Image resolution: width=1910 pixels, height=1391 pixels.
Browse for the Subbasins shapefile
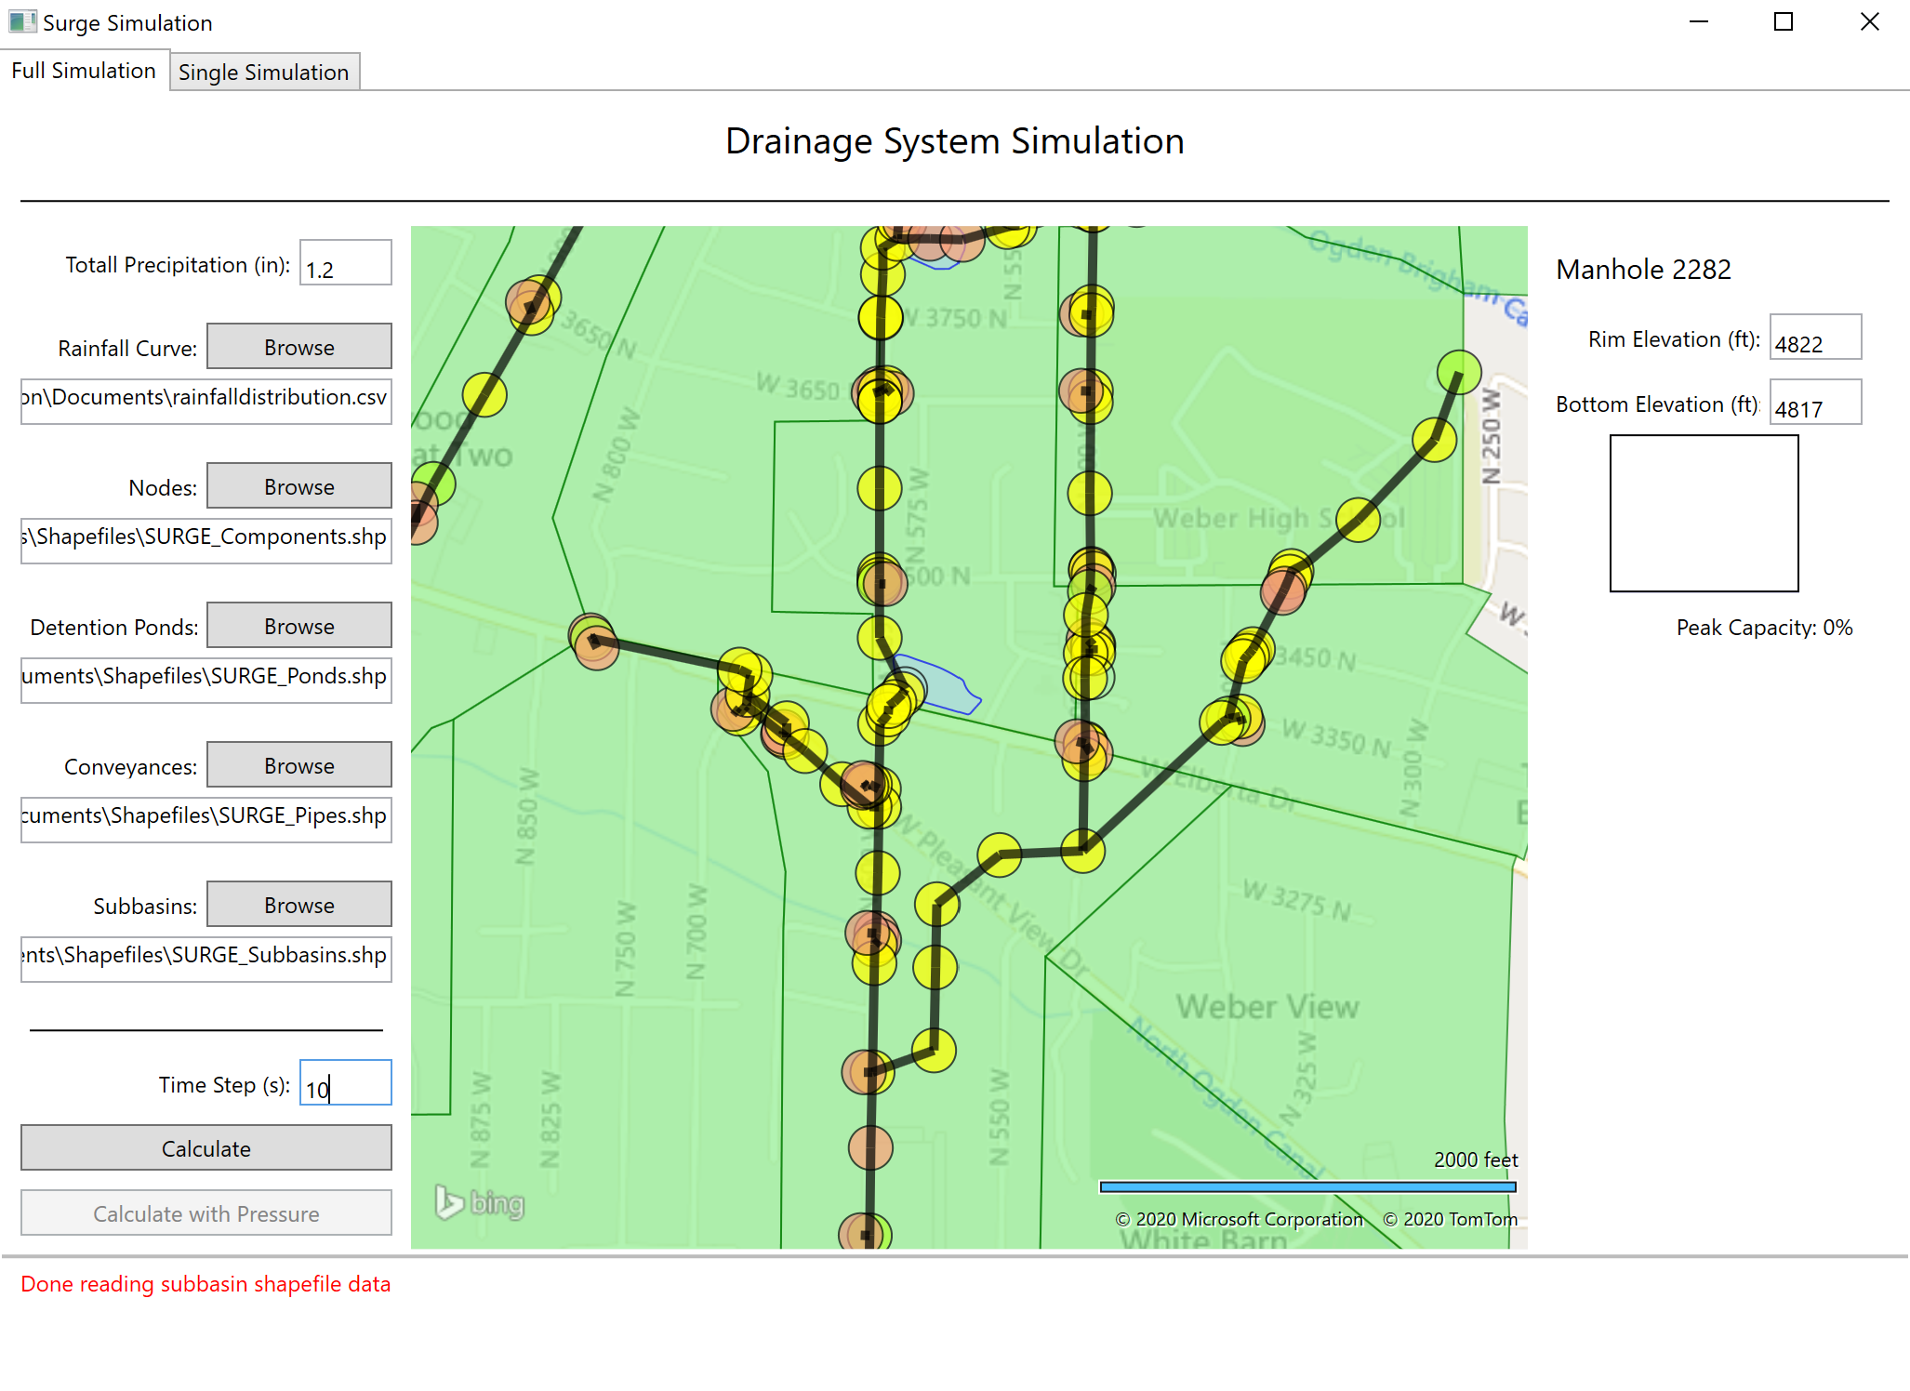coord(298,904)
